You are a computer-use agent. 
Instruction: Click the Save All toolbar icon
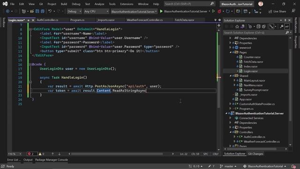coord(43,11)
